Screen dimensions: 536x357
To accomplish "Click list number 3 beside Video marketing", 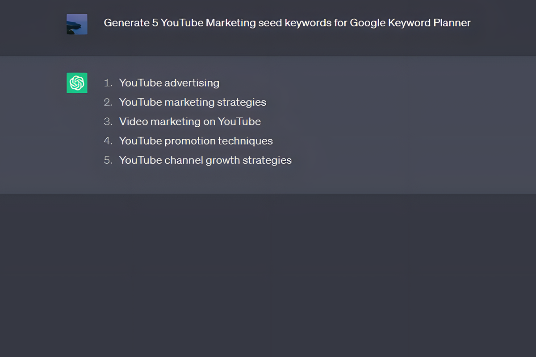I will pos(108,121).
